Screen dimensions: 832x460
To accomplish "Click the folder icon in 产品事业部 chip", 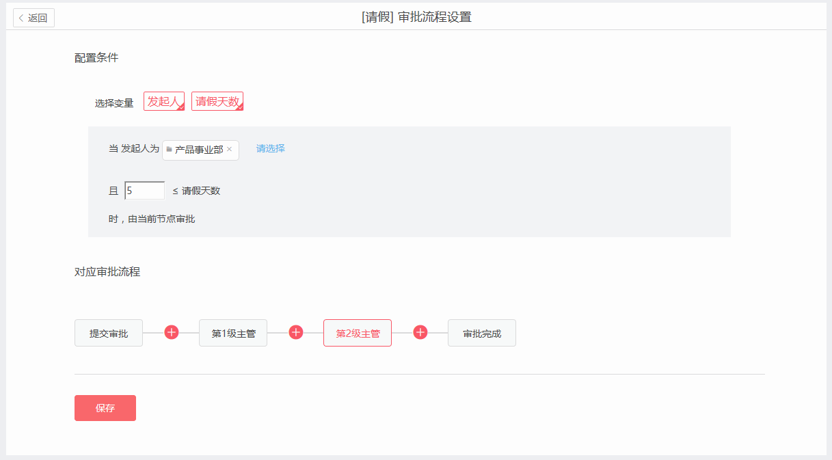I will pos(169,149).
